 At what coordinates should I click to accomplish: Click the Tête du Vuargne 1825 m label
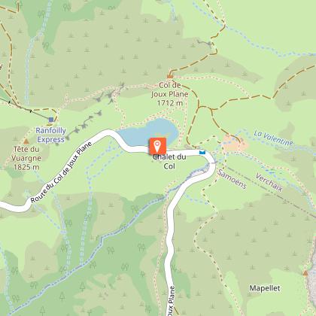click(26, 158)
